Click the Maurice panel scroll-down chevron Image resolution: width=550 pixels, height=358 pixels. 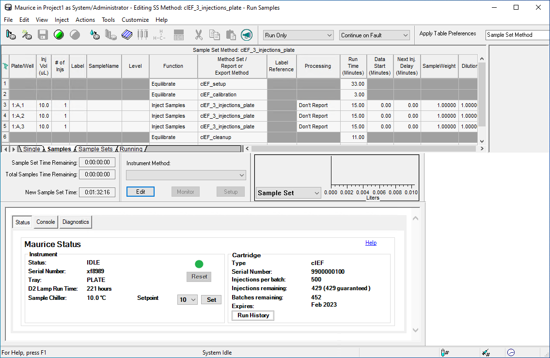pyautogui.click(x=415, y=330)
